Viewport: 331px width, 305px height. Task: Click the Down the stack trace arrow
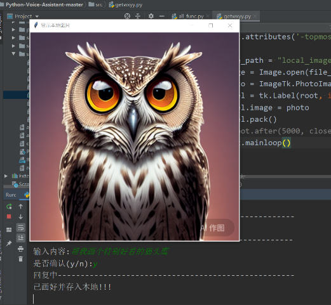point(20,217)
